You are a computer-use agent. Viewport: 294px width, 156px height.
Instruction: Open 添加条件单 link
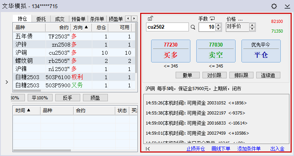[249, 149]
